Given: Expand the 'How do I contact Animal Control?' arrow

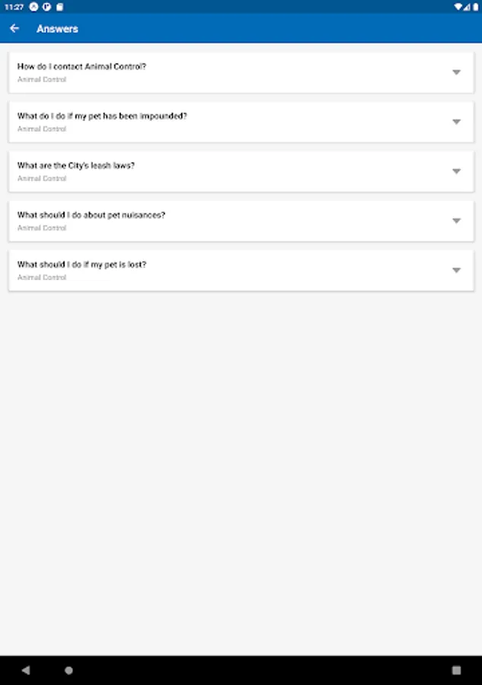Looking at the screenshot, I should (x=456, y=72).
